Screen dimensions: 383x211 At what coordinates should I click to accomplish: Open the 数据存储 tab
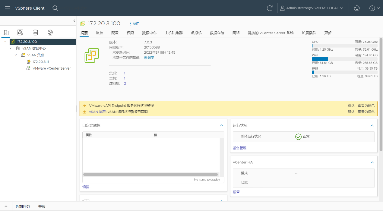pos(217,33)
